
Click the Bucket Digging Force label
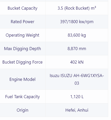pos(23,62)
